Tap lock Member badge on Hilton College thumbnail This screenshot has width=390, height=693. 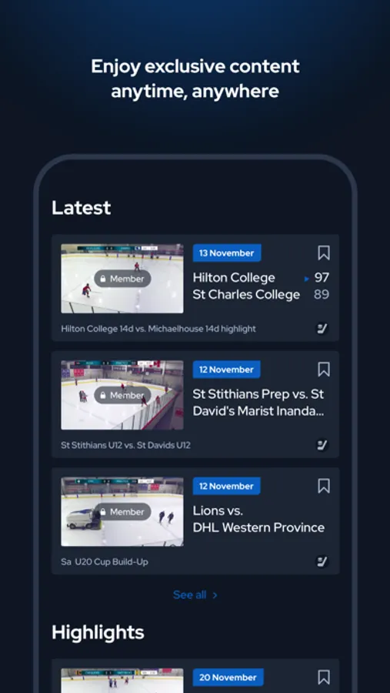coord(122,279)
